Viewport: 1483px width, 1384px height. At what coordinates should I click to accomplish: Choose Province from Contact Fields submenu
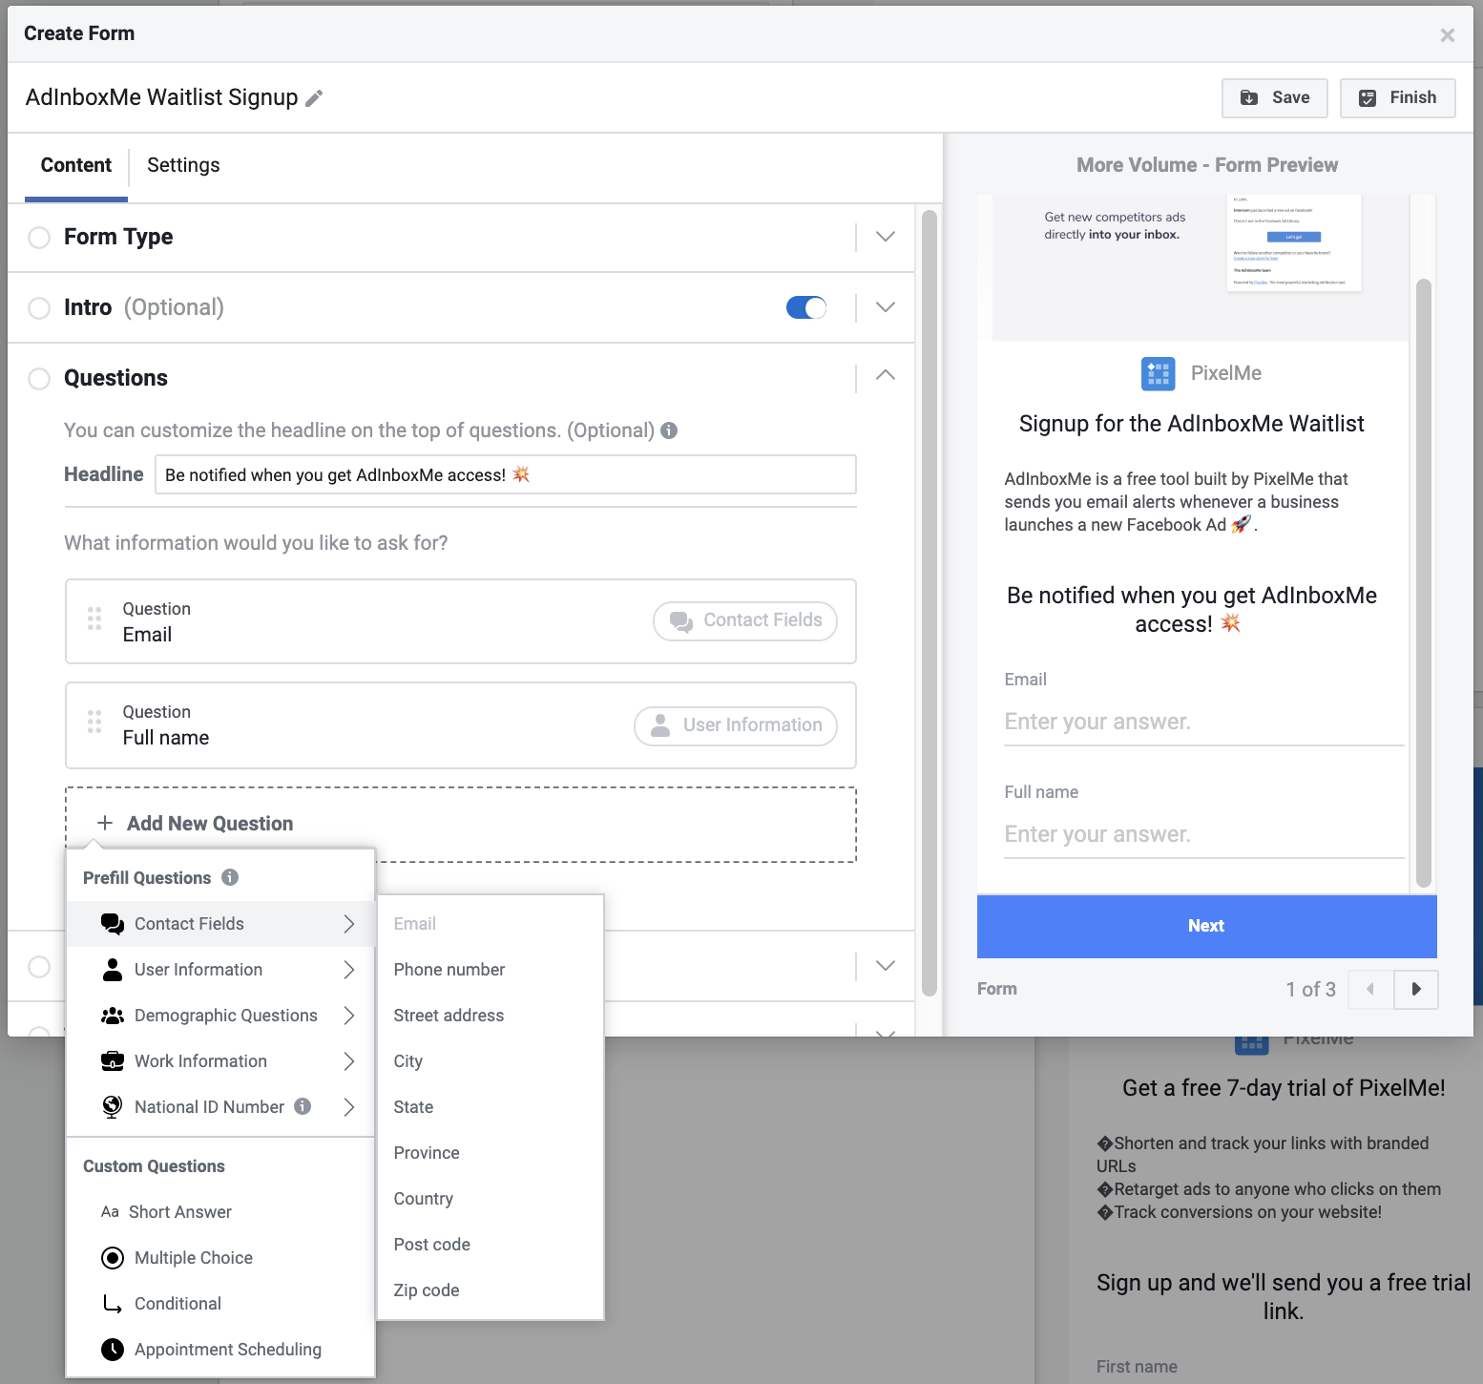(491, 1153)
